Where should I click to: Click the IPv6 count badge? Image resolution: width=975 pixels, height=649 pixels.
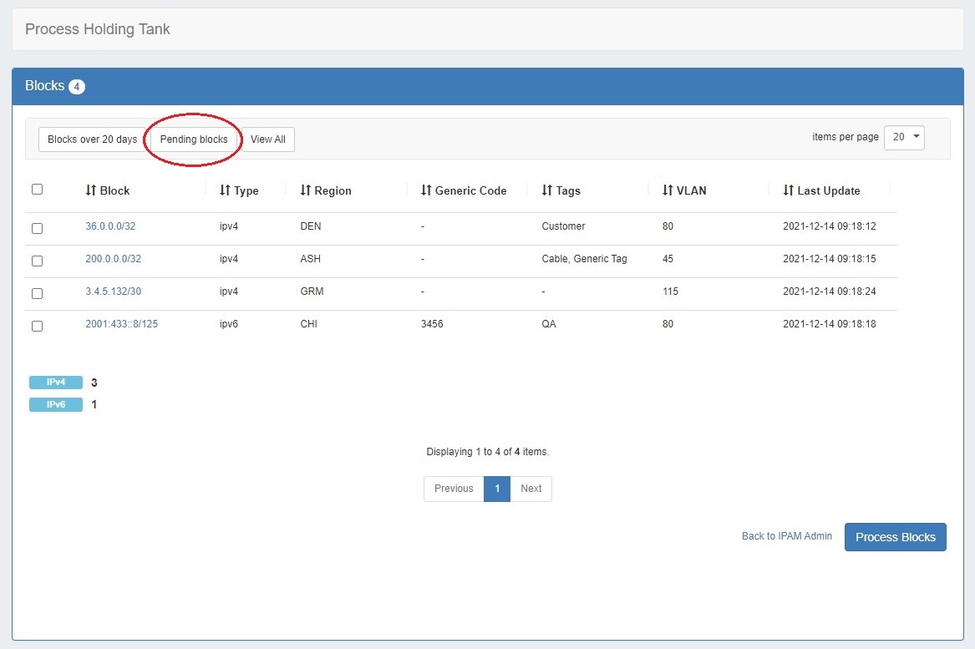pyautogui.click(x=56, y=404)
